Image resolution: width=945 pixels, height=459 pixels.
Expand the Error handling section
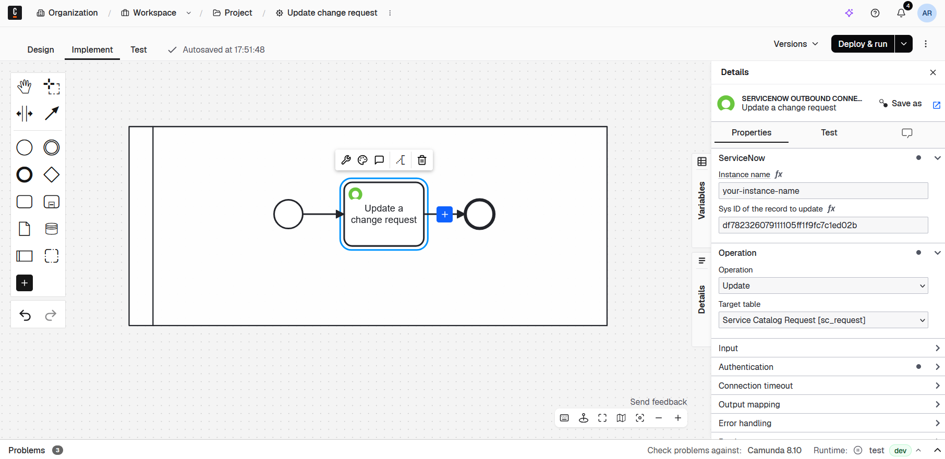828,423
